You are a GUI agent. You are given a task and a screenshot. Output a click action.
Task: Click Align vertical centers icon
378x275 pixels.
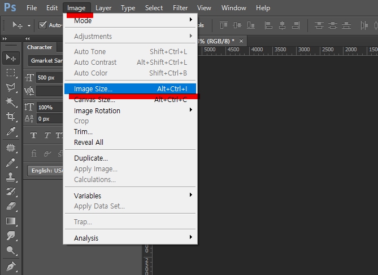[237, 25]
